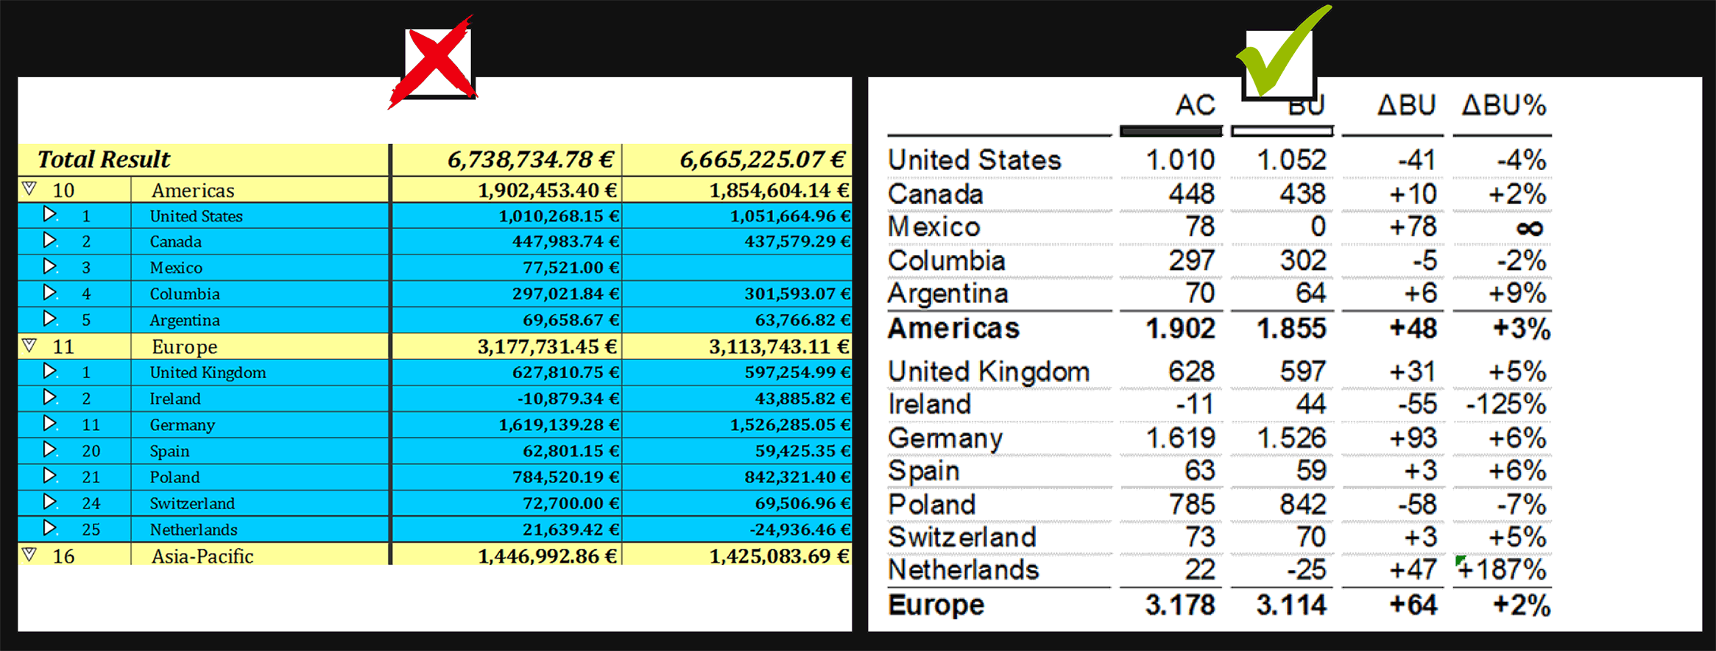This screenshot has width=1716, height=651.
Task: Click United States value 1,051,664.96 €
Action: click(790, 216)
